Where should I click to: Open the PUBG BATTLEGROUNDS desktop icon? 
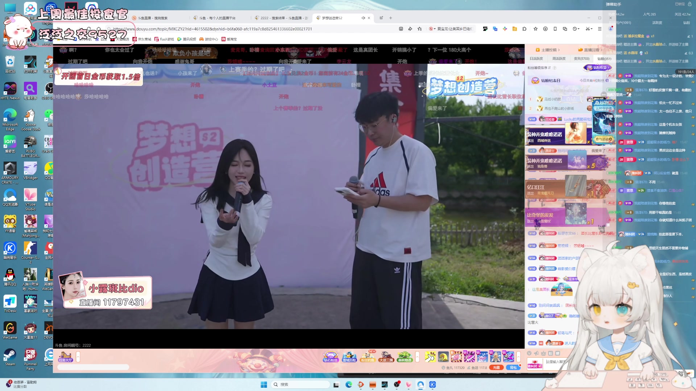[30, 147]
